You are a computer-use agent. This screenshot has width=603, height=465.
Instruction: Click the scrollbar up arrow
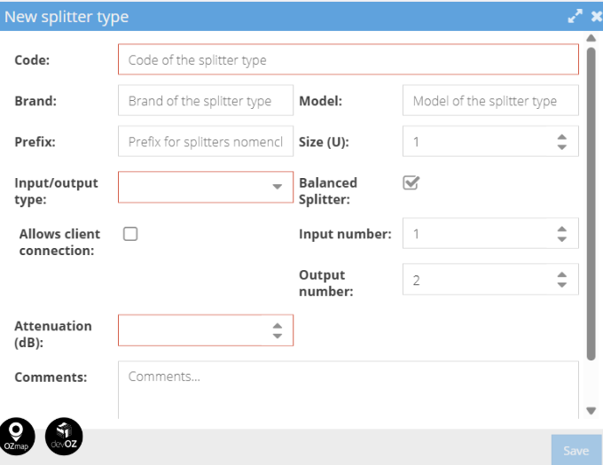(591, 38)
